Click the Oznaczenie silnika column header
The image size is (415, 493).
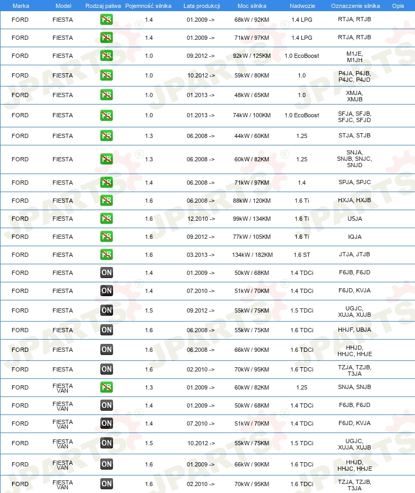355,6
